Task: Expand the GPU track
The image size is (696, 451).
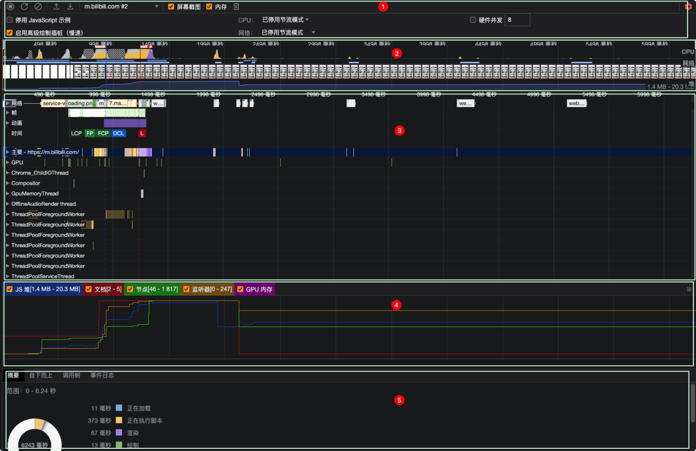Action: pyautogui.click(x=7, y=162)
